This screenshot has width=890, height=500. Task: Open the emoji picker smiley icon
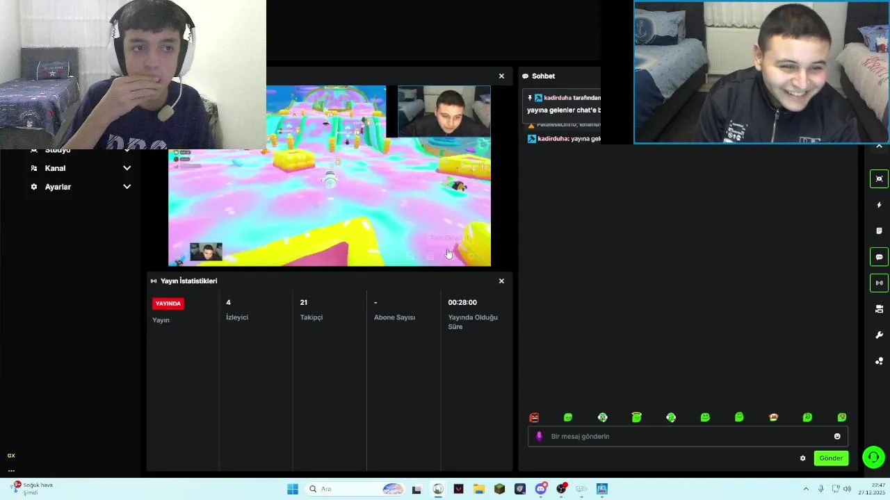pos(837,436)
